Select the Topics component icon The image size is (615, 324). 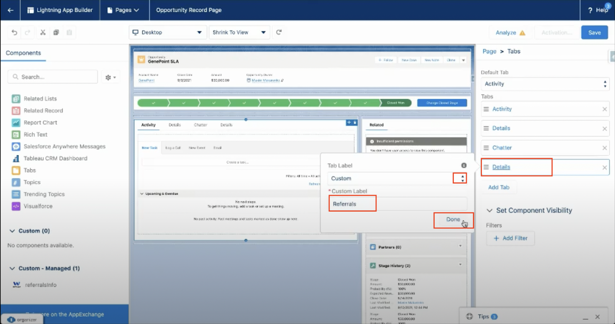click(16, 182)
